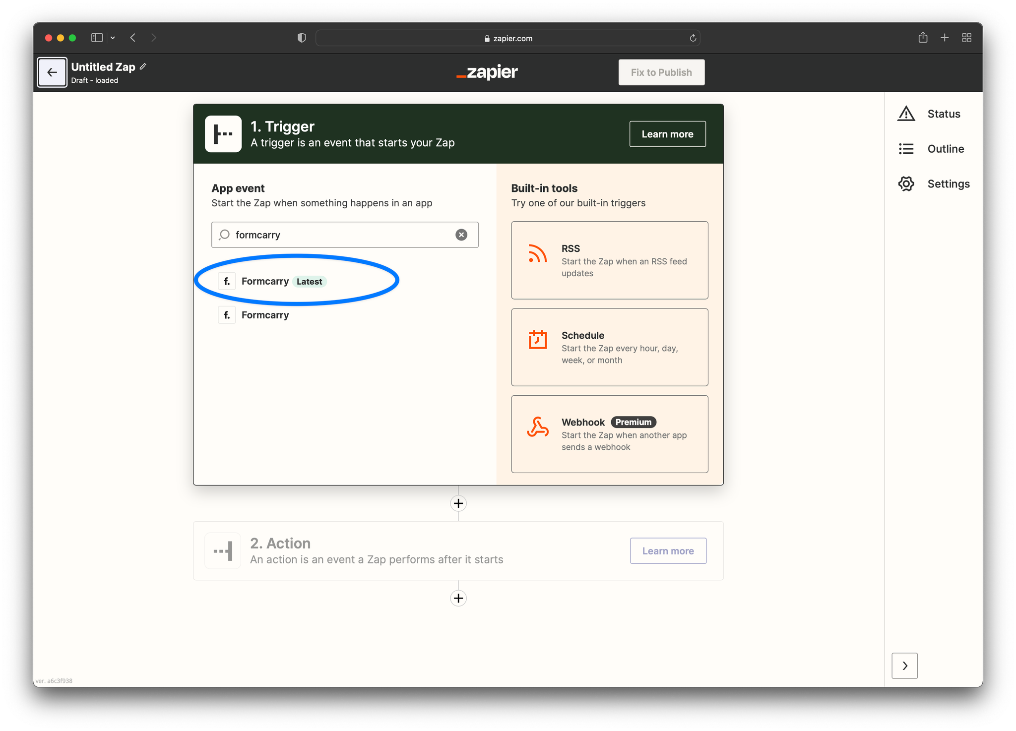The image size is (1016, 731).
Task: Toggle the Safari sidebar
Action: click(x=97, y=38)
